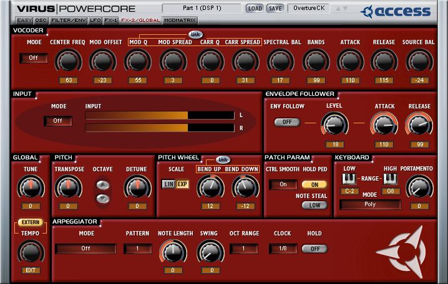Image resolution: width=448 pixels, height=284 pixels.
Task: Open the Arpeggiator Clock 1/8 dropdown
Action: point(283,249)
